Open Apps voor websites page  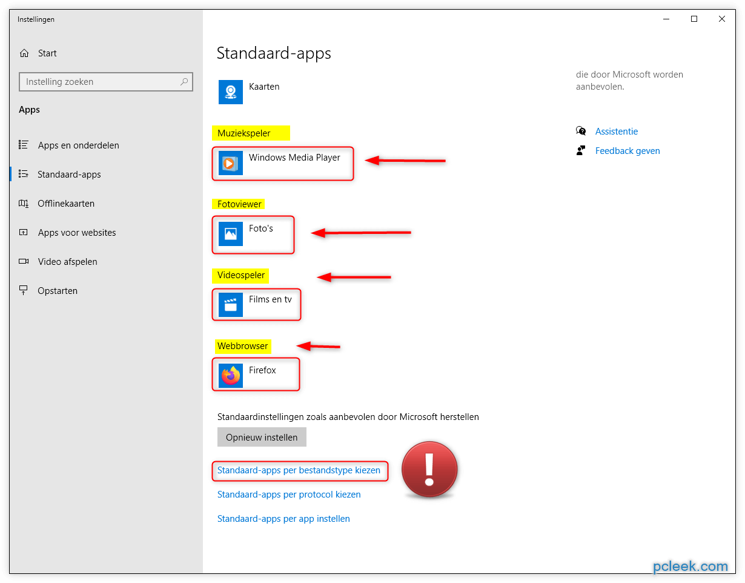77,233
